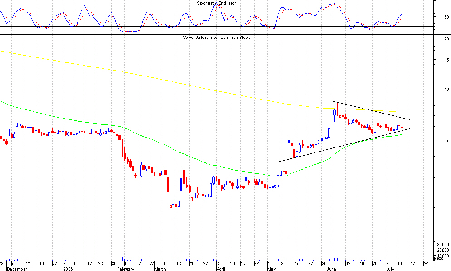The width and height of the screenshot is (451, 271).
Task: Select the '2006' year label
Action: (68, 269)
